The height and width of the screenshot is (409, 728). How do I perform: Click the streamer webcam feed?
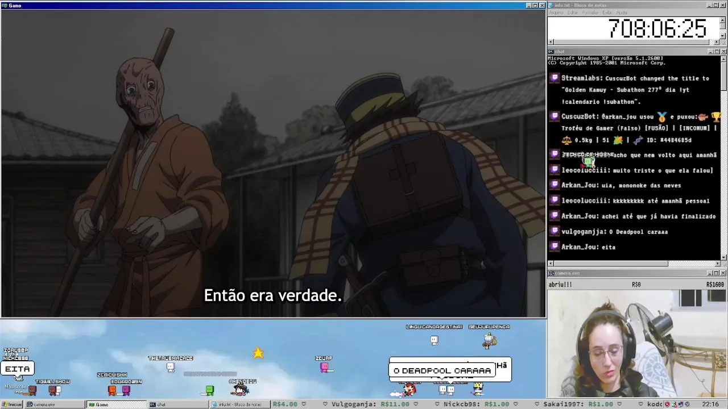(637, 344)
